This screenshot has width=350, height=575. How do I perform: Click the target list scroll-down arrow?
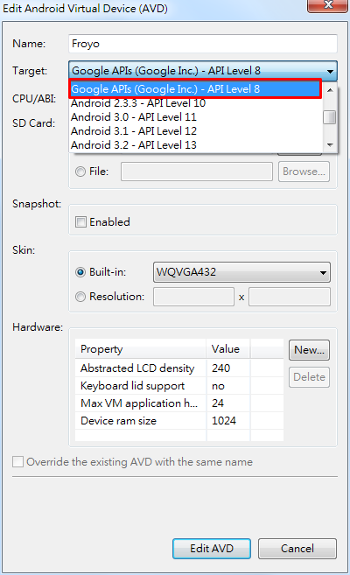point(330,145)
